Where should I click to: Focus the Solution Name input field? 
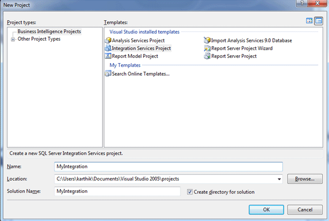coord(117,191)
